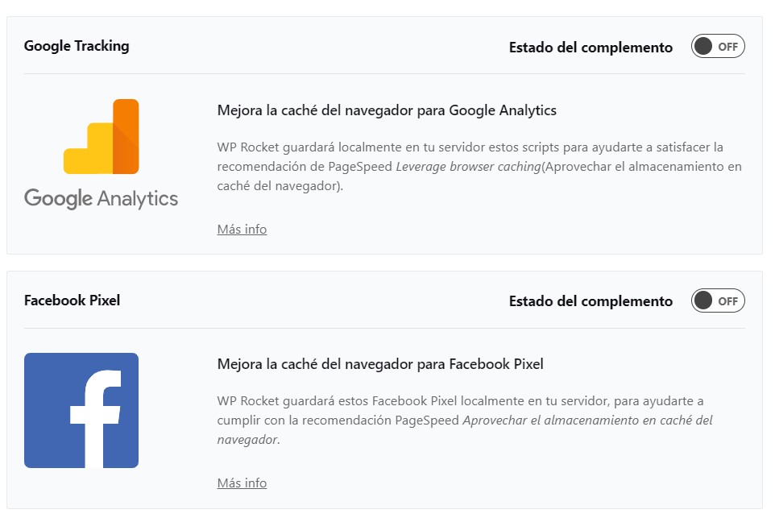Click the OFF text on Google Tracking switch

point(727,47)
